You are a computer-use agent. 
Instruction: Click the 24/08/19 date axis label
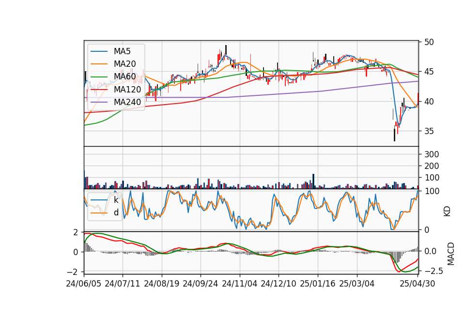162,284
